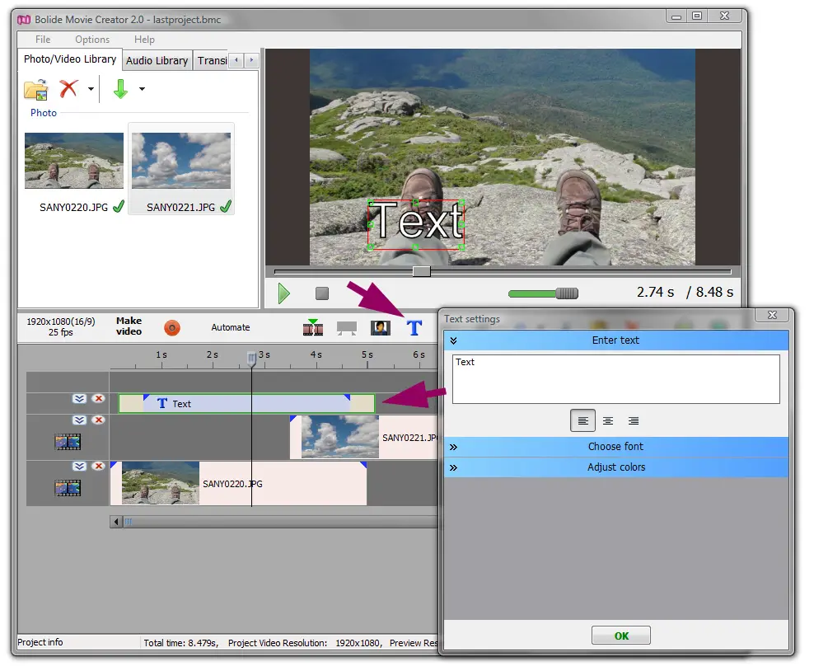Click OK in Text settings

621,636
